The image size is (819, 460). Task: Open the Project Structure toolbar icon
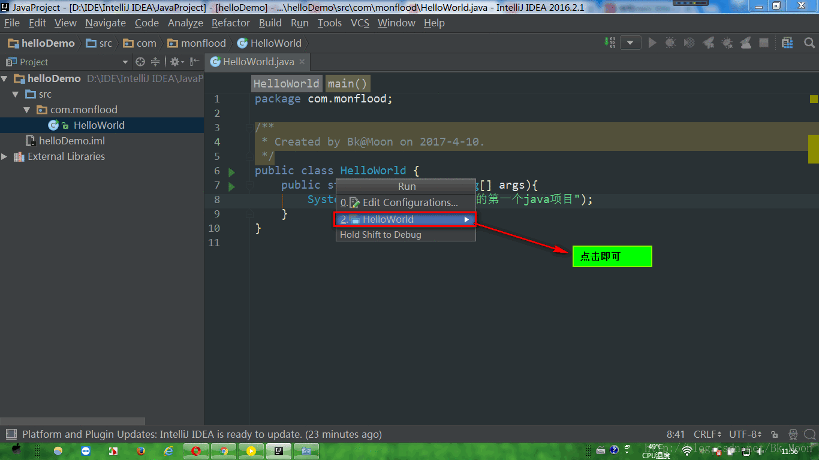[787, 43]
